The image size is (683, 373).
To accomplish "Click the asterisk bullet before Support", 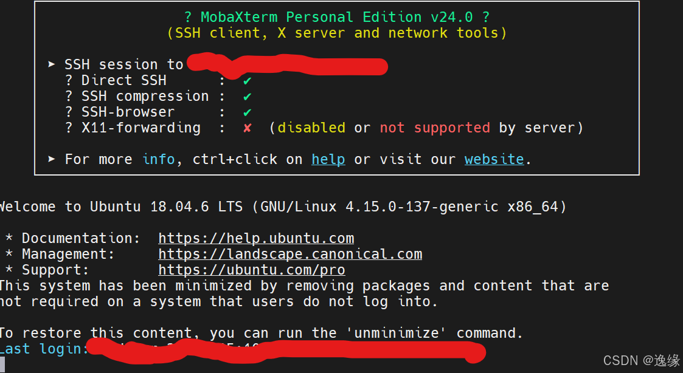I will click(9, 269).
